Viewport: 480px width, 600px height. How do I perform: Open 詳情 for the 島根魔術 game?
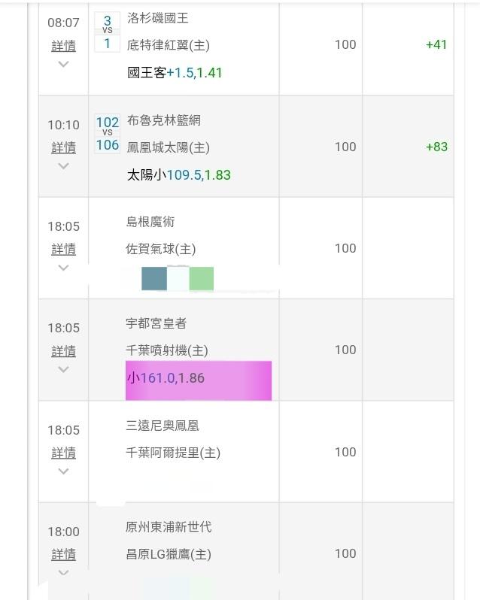click(63, 249)
